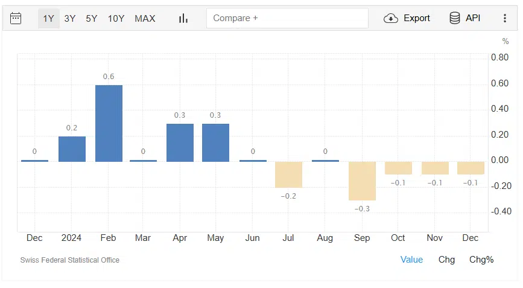Click the API text label
Image resolution: width=523 pixels, height=288 pixels.
473,18
